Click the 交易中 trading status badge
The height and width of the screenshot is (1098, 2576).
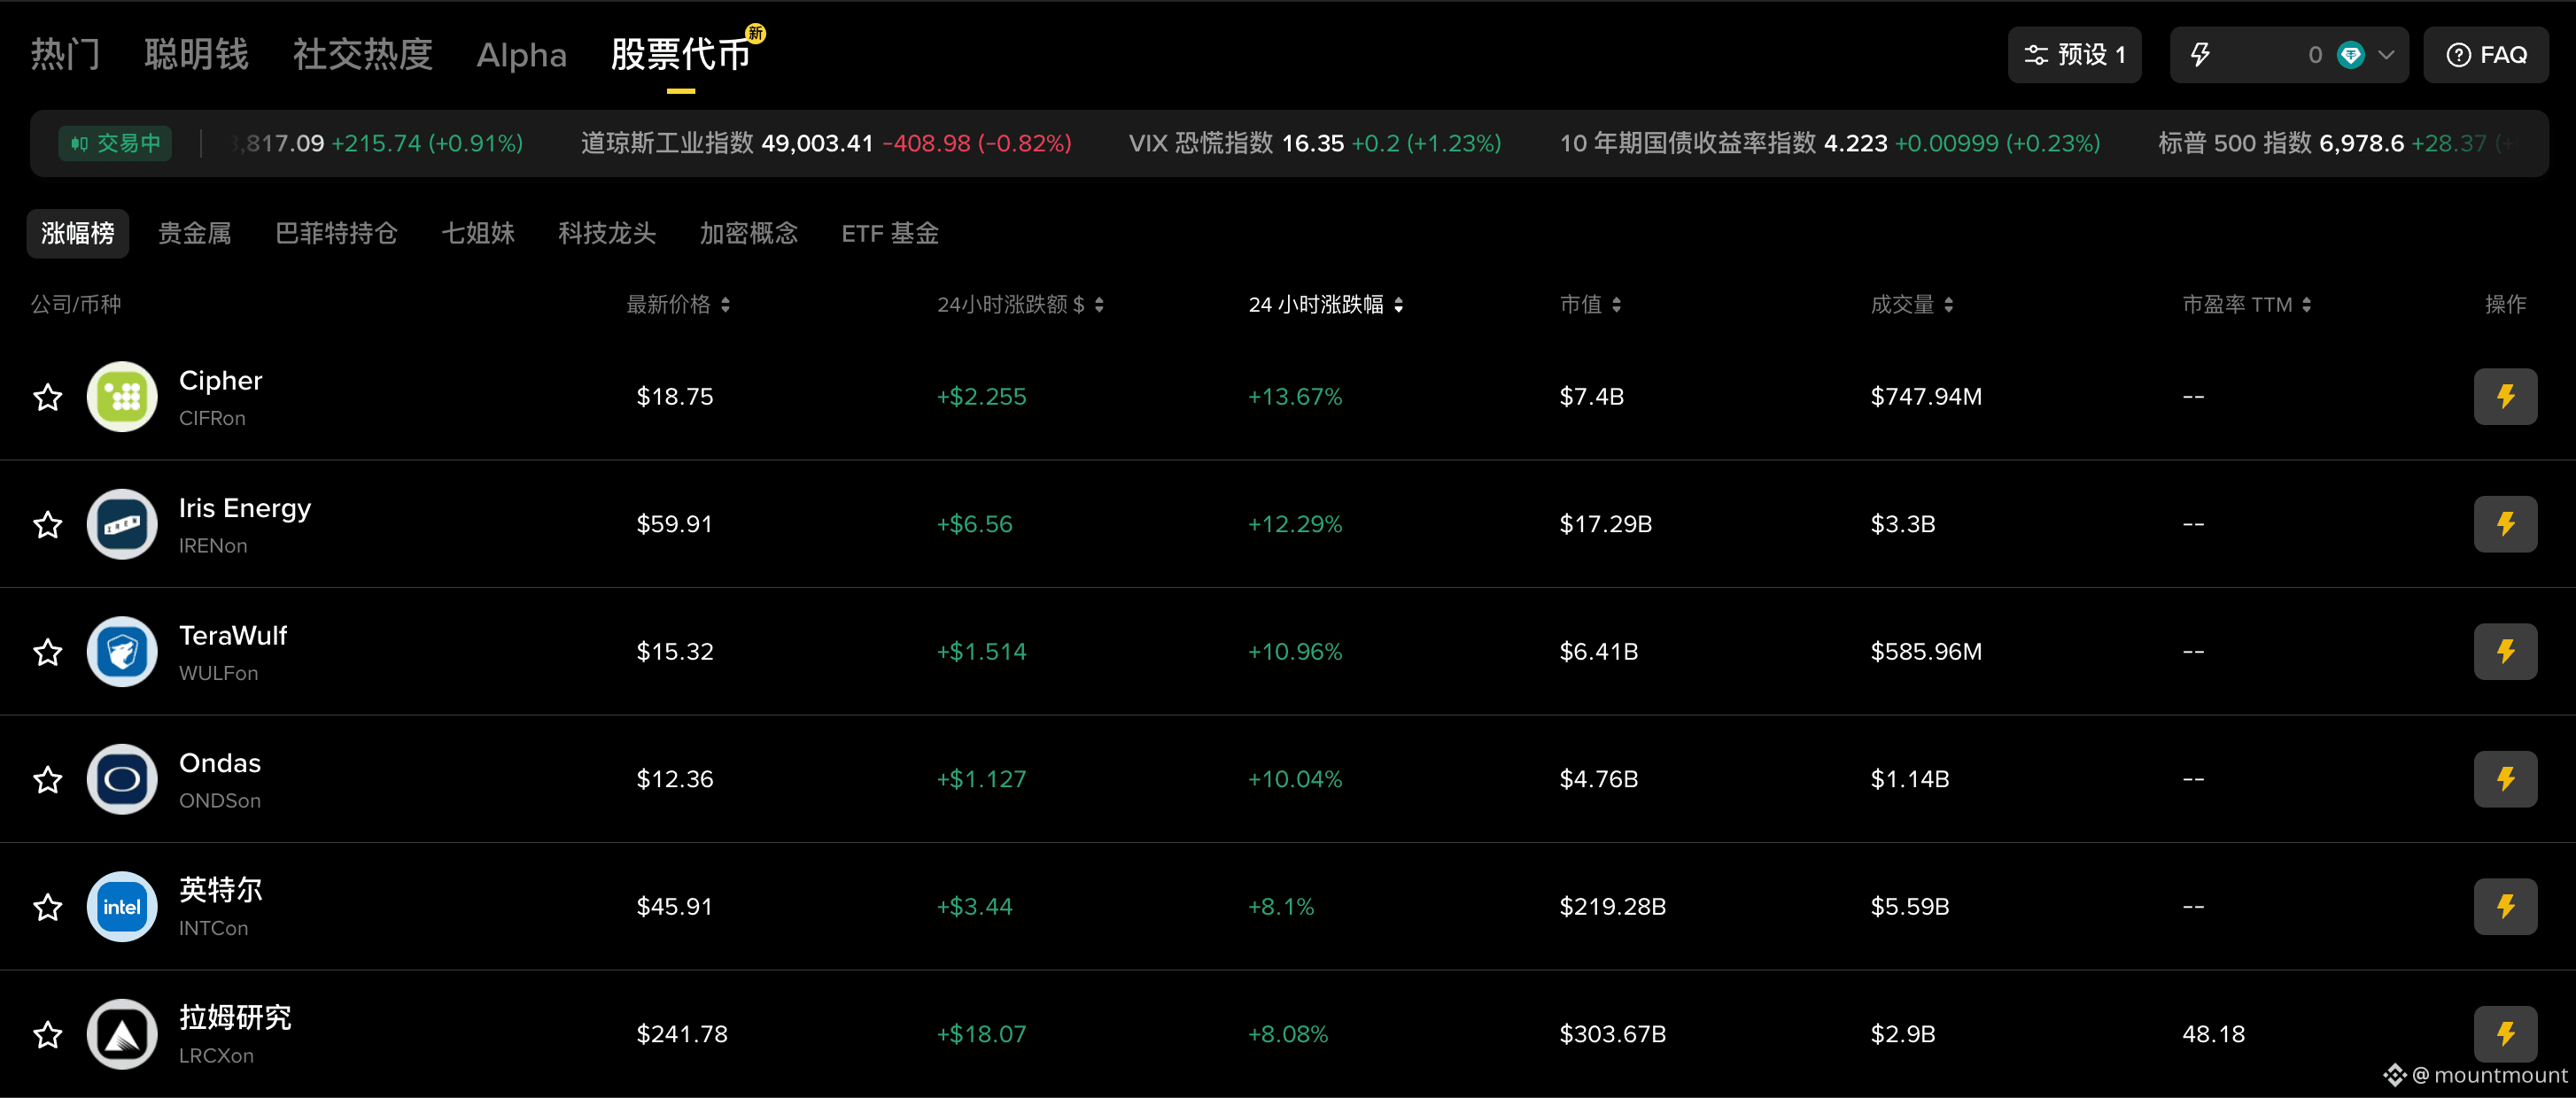(x=115, y=143)
